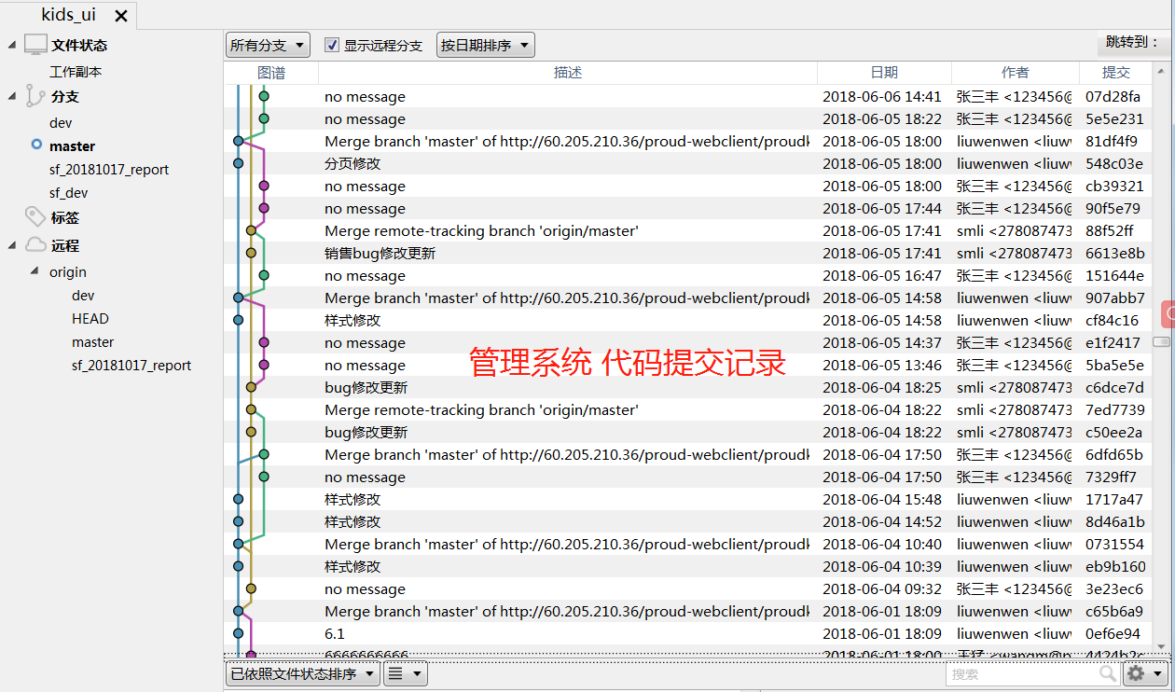The width and height of the screenshot is (1175, 692).
Task: Select the commit 分页修改 in the list
Action: [352, 164]
